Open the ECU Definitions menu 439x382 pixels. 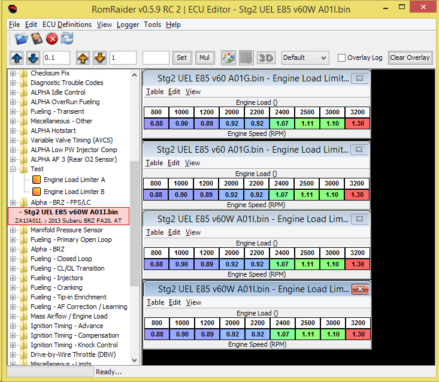66,25
